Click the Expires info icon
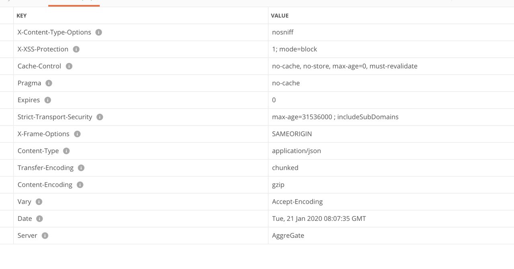This screenshot has height=269, width=514. 48,100
